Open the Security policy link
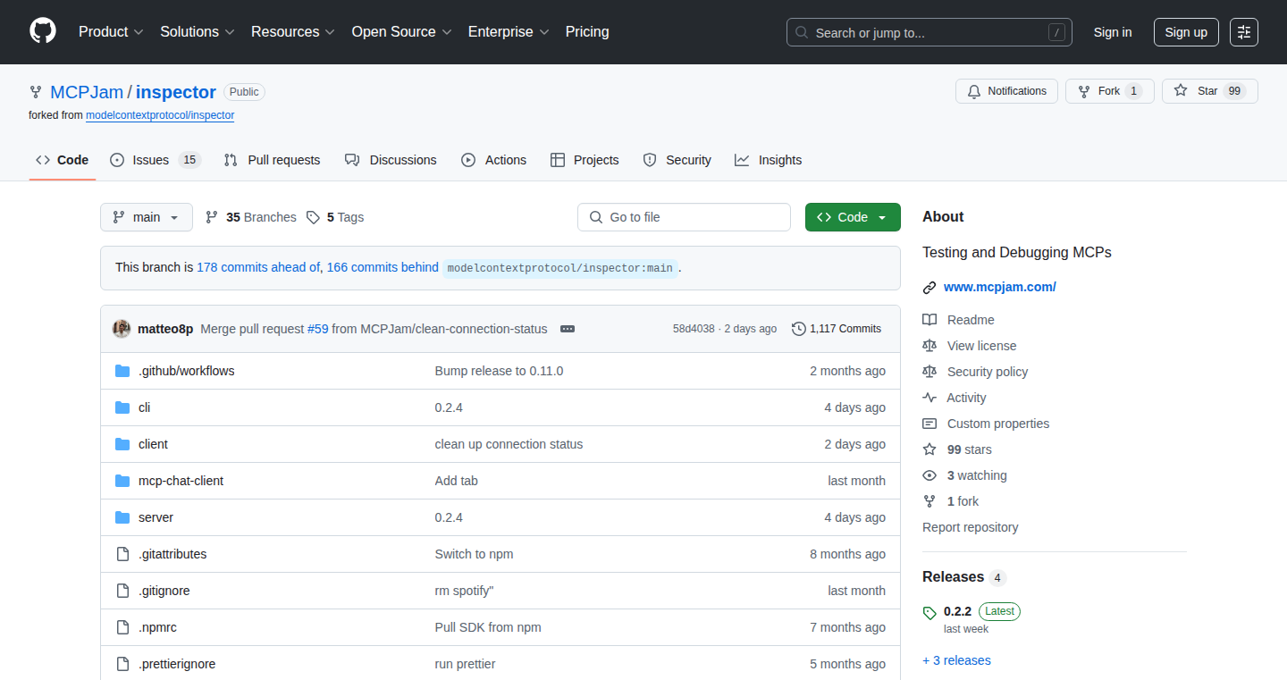 988,372
